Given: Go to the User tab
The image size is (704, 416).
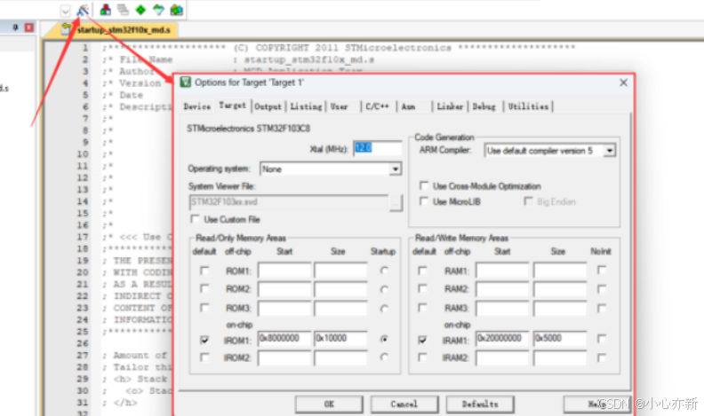Looking at the screenshot, I should point(340,106).
